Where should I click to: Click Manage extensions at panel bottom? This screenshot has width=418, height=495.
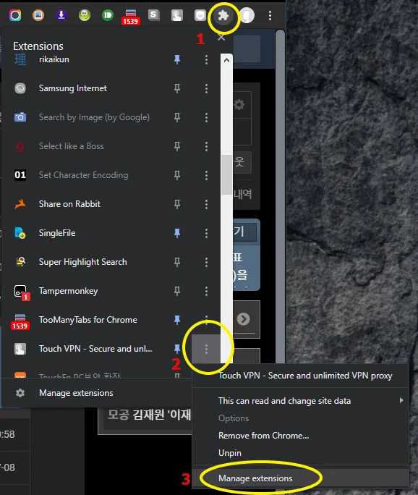pos(98,393)
